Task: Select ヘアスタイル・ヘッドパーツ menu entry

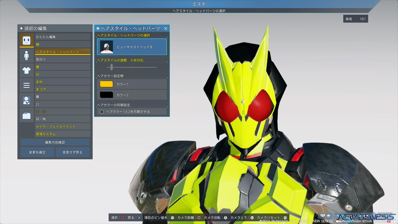Action: (63, 52)
